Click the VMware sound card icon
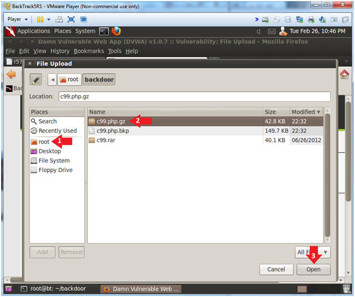 coord(322,20)
